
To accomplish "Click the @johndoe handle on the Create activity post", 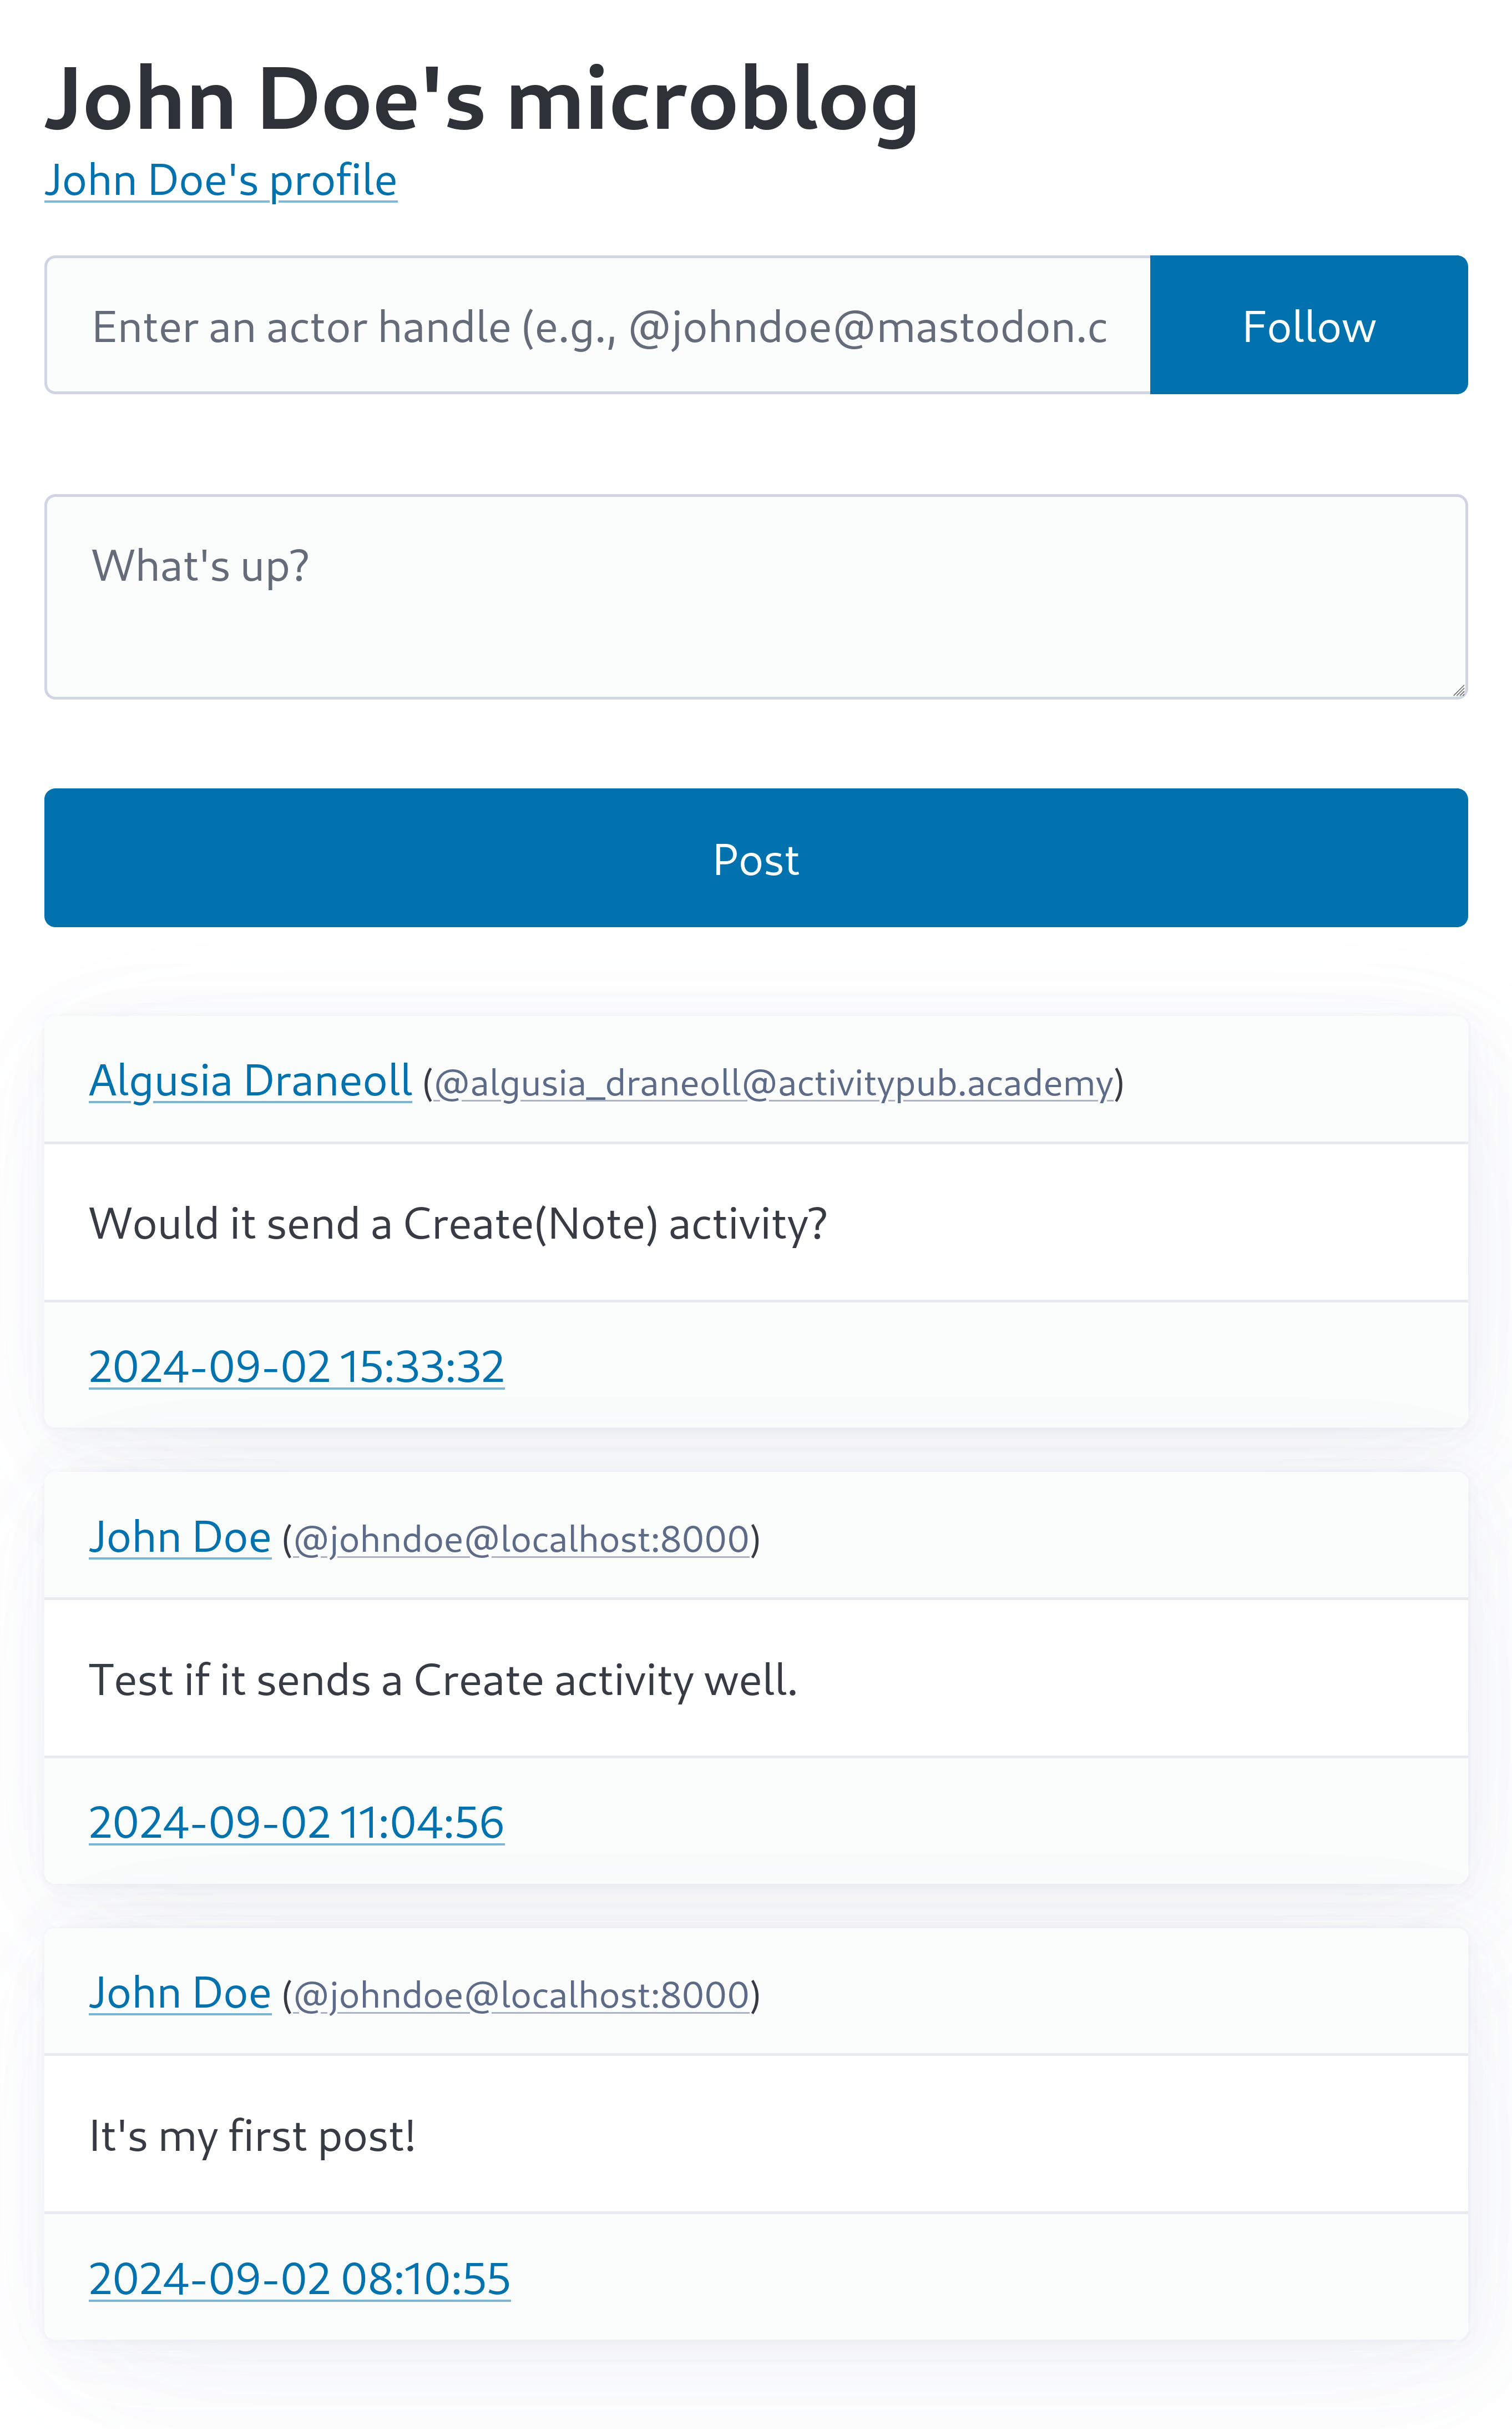I will (x=521, y=1540).
